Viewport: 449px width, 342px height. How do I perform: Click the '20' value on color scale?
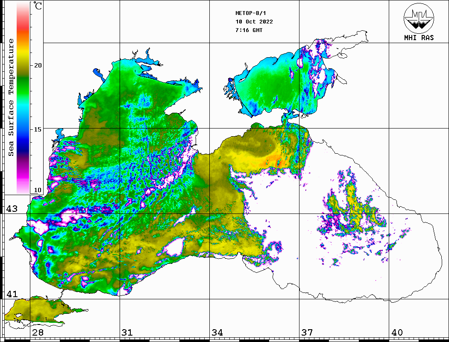click(38, 65)
